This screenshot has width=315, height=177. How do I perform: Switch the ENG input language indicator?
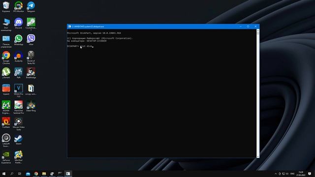pos(292,174)
